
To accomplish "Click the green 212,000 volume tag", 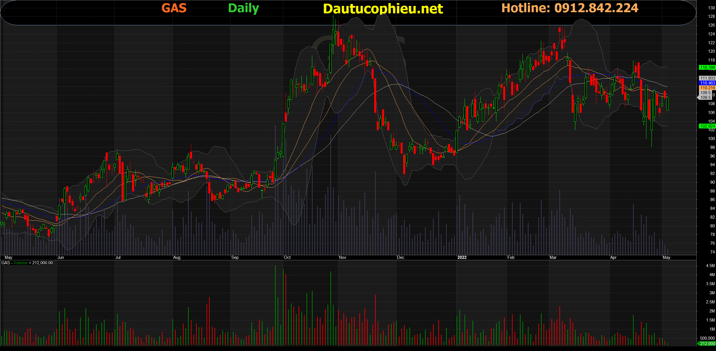I will 707,344.
